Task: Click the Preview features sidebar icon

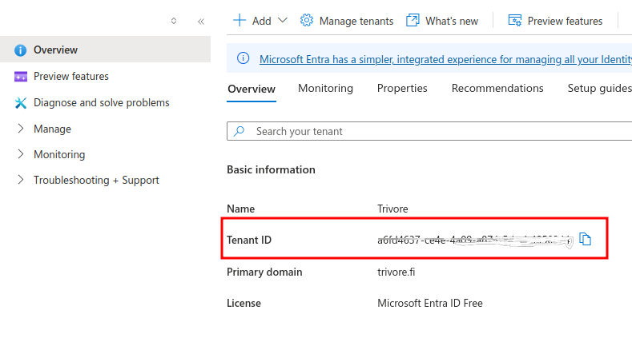Action: 21,77
